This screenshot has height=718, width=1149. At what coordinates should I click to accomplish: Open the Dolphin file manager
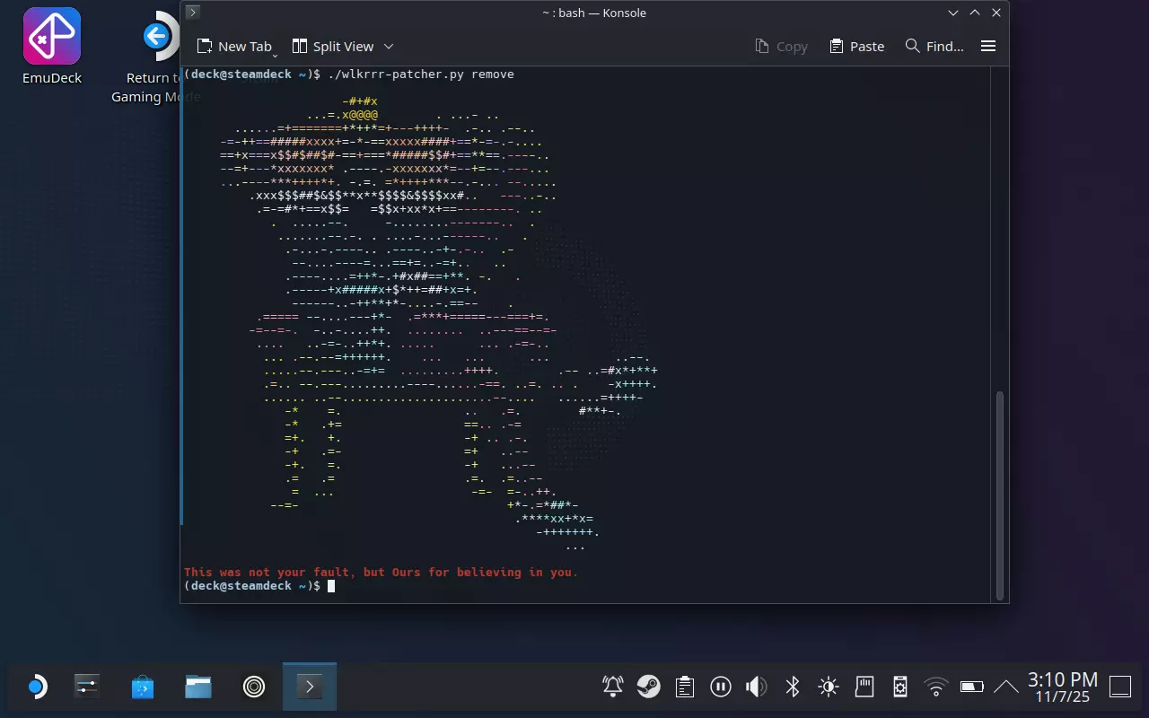(198, 687)
